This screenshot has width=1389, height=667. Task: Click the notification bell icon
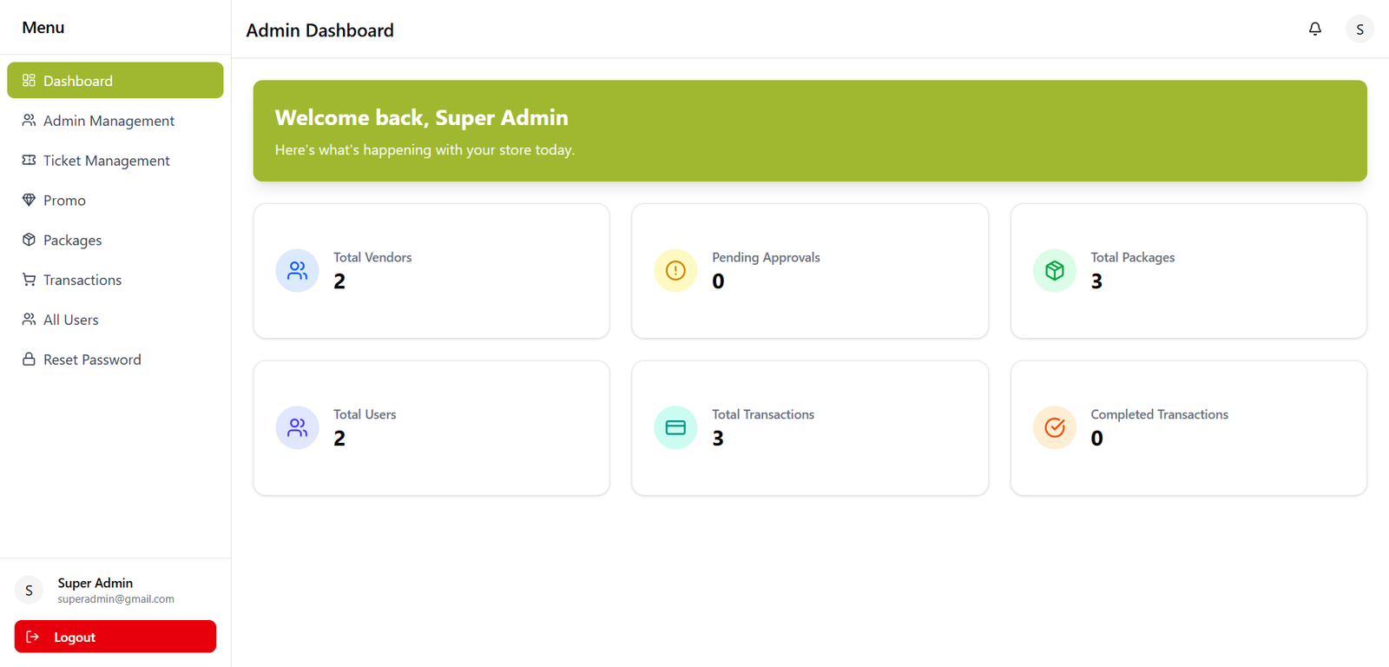[x=1315, y=29]
